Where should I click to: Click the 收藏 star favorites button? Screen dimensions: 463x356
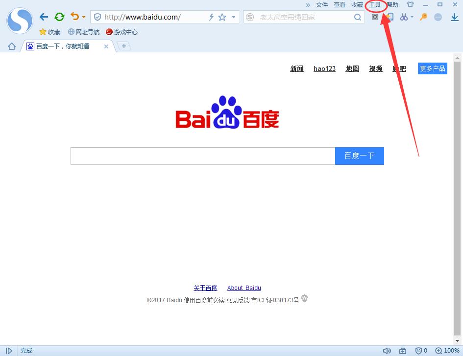(49, 32)
